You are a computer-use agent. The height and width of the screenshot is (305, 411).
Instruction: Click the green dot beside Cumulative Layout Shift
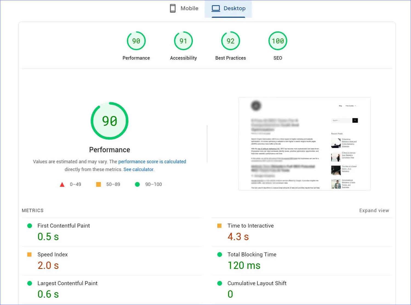tap(219, 283)
